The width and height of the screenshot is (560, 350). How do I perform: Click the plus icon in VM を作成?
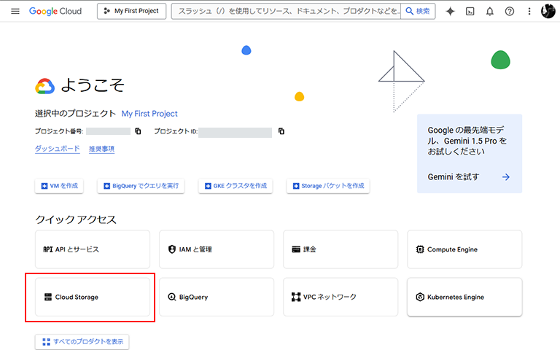(44, 186)
